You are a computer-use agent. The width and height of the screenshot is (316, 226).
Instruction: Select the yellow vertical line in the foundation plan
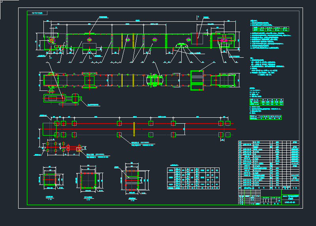(x=135, y=129)
